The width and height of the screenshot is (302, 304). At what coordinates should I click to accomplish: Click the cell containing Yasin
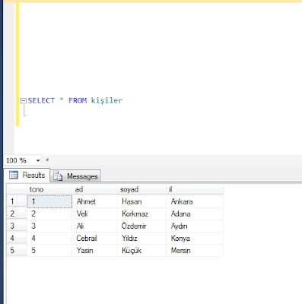[x=94, y=250]
